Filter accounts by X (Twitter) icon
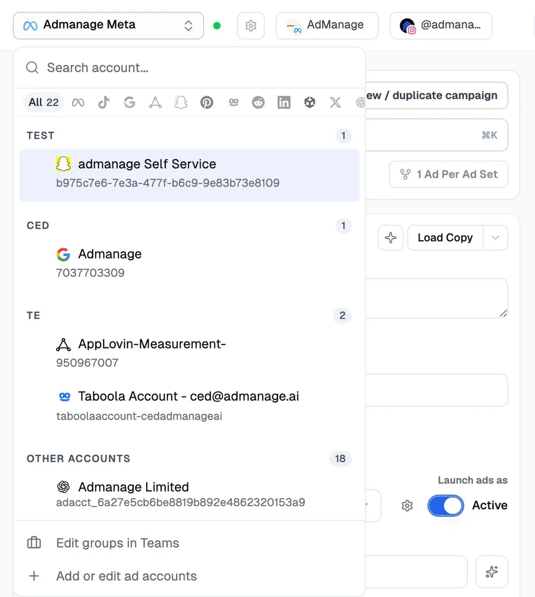Image resolution: width=535 pixels, height=597 pixels. coord(335,103)
